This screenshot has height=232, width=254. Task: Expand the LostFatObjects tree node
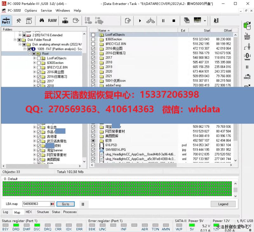pyautogui.click(x=34, y=58)
